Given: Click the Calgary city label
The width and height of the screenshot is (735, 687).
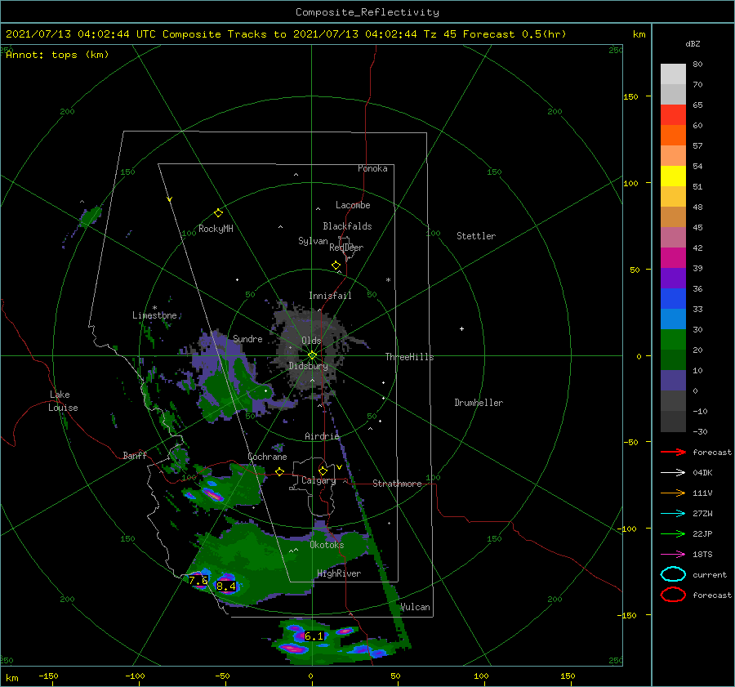Looking at the screenshot, I should coord(318,480).
